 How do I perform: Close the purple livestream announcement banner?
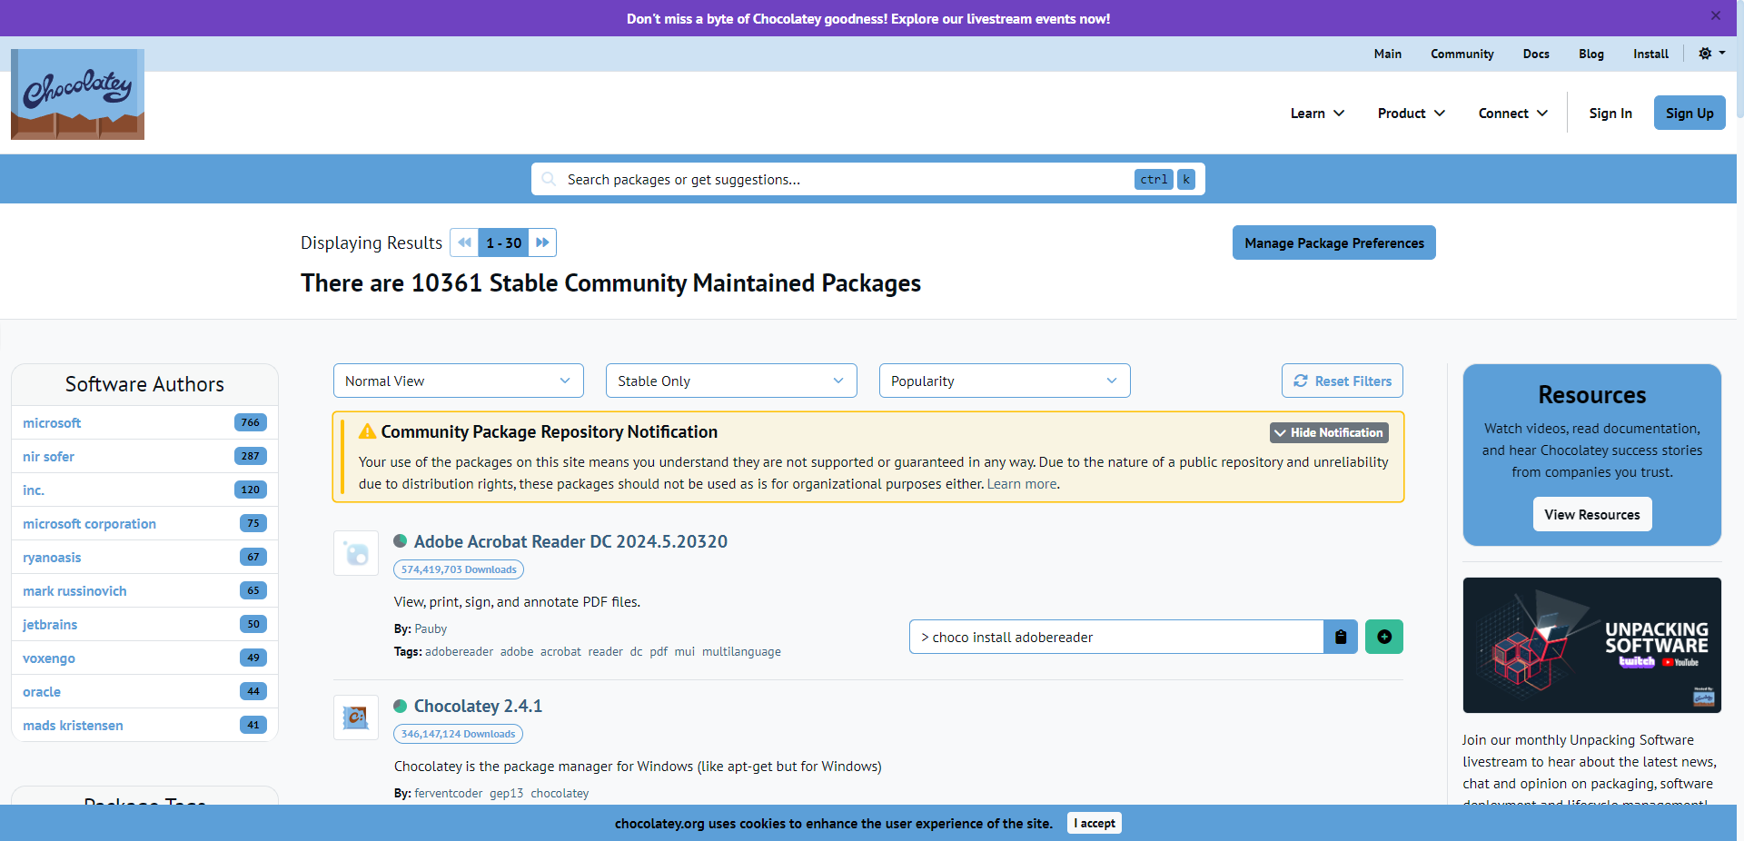tap(1715, 15)
